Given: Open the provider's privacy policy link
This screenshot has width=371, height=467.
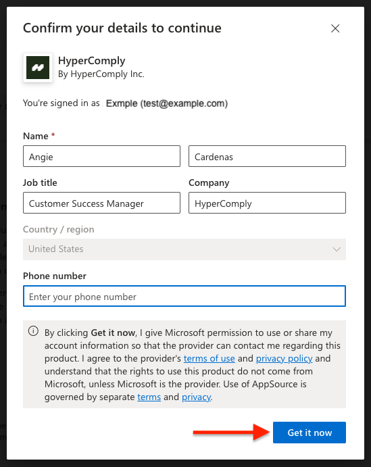Looking at the screenshot, I should point(284,358).
